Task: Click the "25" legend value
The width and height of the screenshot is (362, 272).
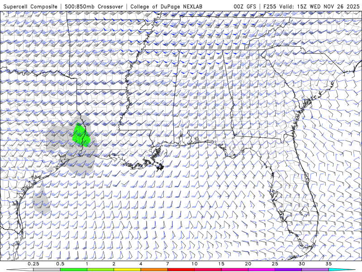Action: [x=275, y=264]
